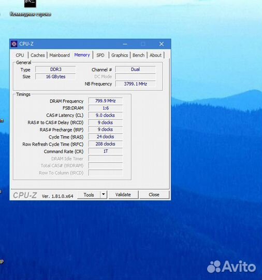Screen dimensions: 262x280
Task: Minimize the CPU-Z window
Action: coord(125,44)
